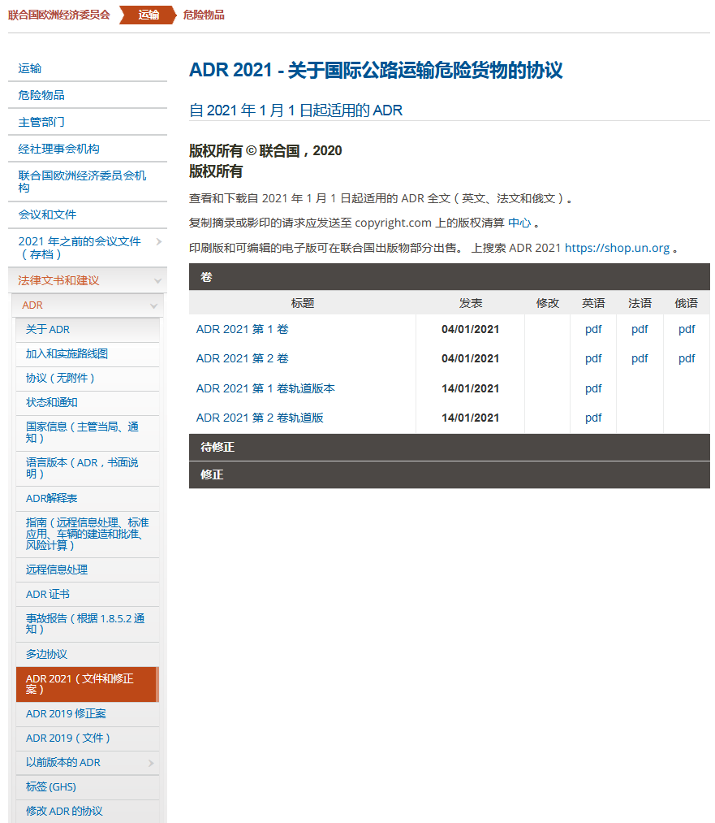The width and height of the screenshot is (715, 823).
Task: Open ADR 2021 第 1 卷 title link
Action: pos(242,329)
